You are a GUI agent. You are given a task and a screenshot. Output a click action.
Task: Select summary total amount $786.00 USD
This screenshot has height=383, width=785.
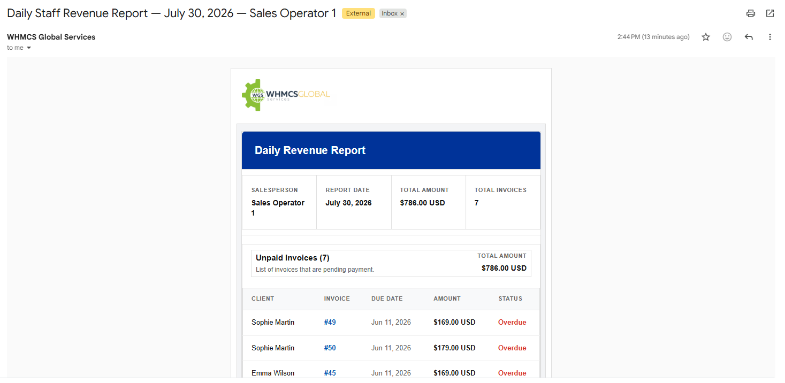(x=422, y=203)
